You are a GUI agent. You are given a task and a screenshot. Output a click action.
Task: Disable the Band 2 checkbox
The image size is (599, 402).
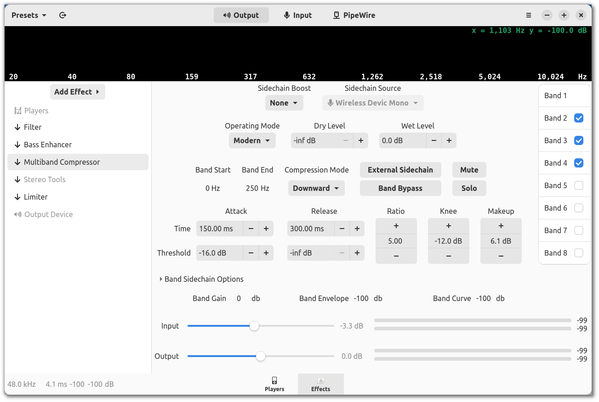click(x=579, y=118)
